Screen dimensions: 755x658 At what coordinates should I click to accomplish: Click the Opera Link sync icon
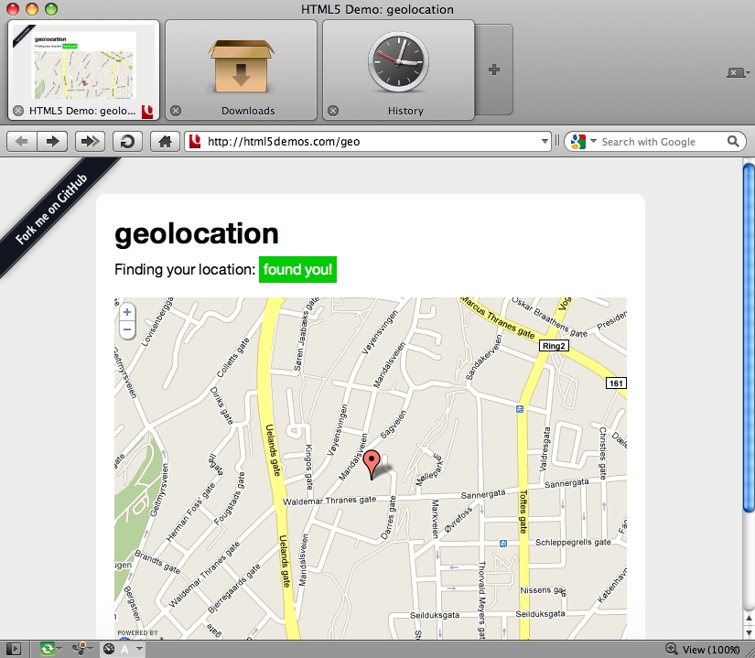(47, 649)
